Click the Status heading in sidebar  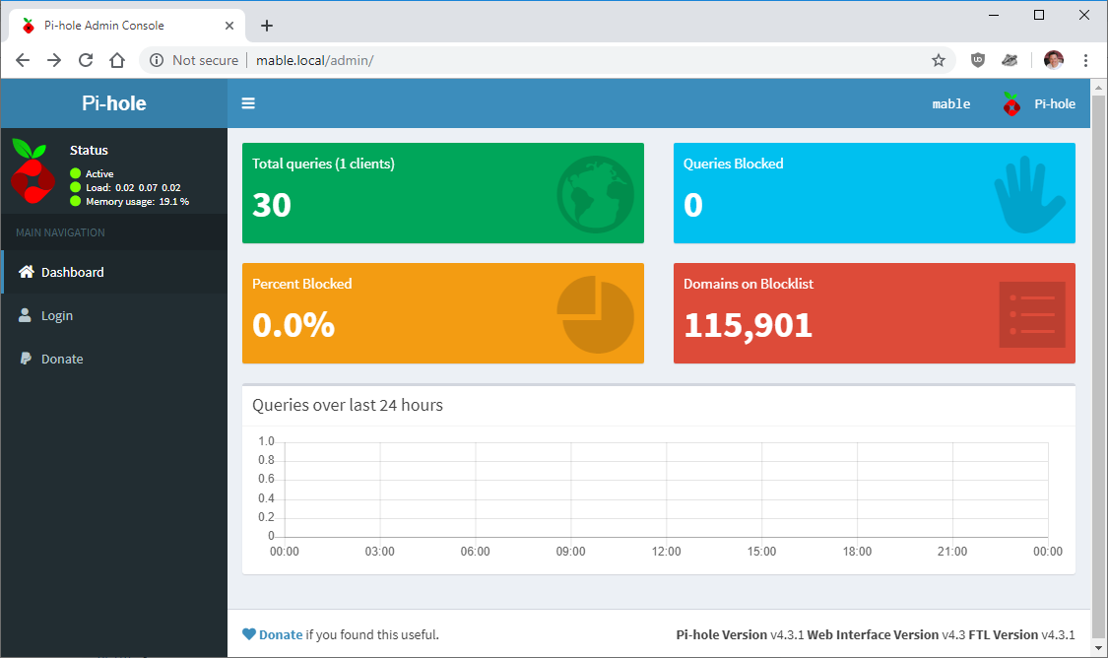[x=89, y=150]
